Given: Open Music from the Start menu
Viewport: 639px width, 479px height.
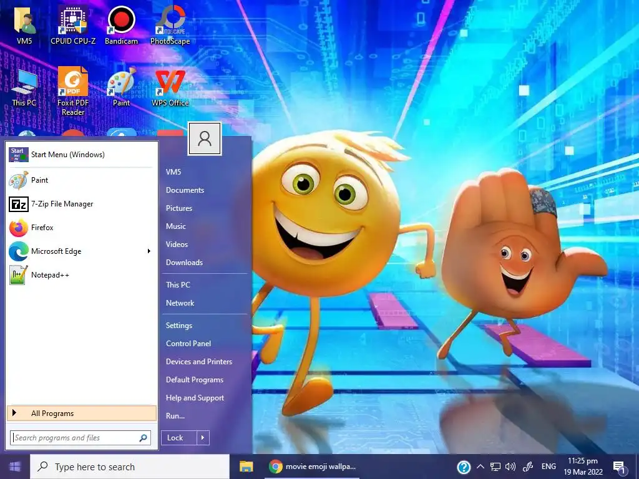Looking at the screenshot, I should (175, 226).
